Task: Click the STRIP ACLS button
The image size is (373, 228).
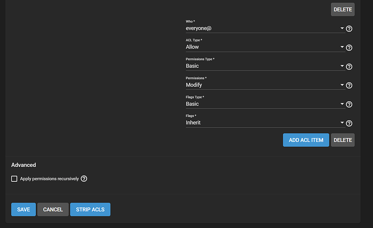Action: tap(90, 210)
